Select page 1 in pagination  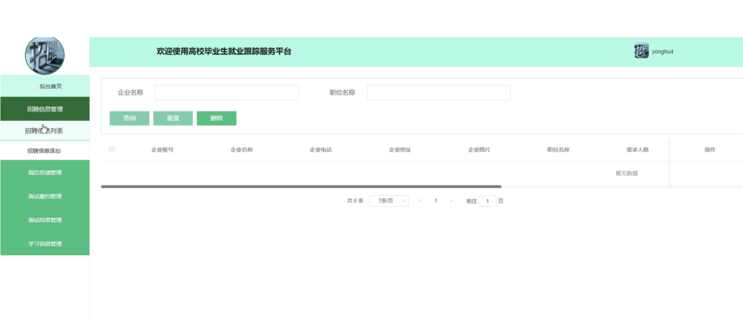(435, 201)
